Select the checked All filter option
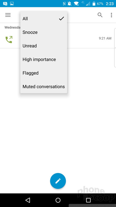Image resolution: width=116 pixels, height=207 pixels. coord(44,19)
